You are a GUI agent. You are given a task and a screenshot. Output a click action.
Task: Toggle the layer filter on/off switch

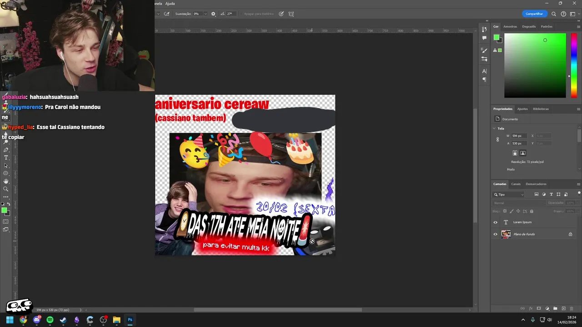[579, 193]
